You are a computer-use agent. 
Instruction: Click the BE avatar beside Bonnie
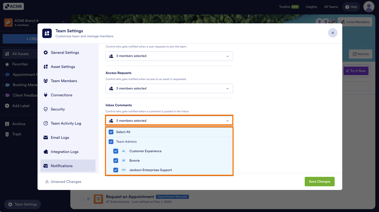pos(124,161)
